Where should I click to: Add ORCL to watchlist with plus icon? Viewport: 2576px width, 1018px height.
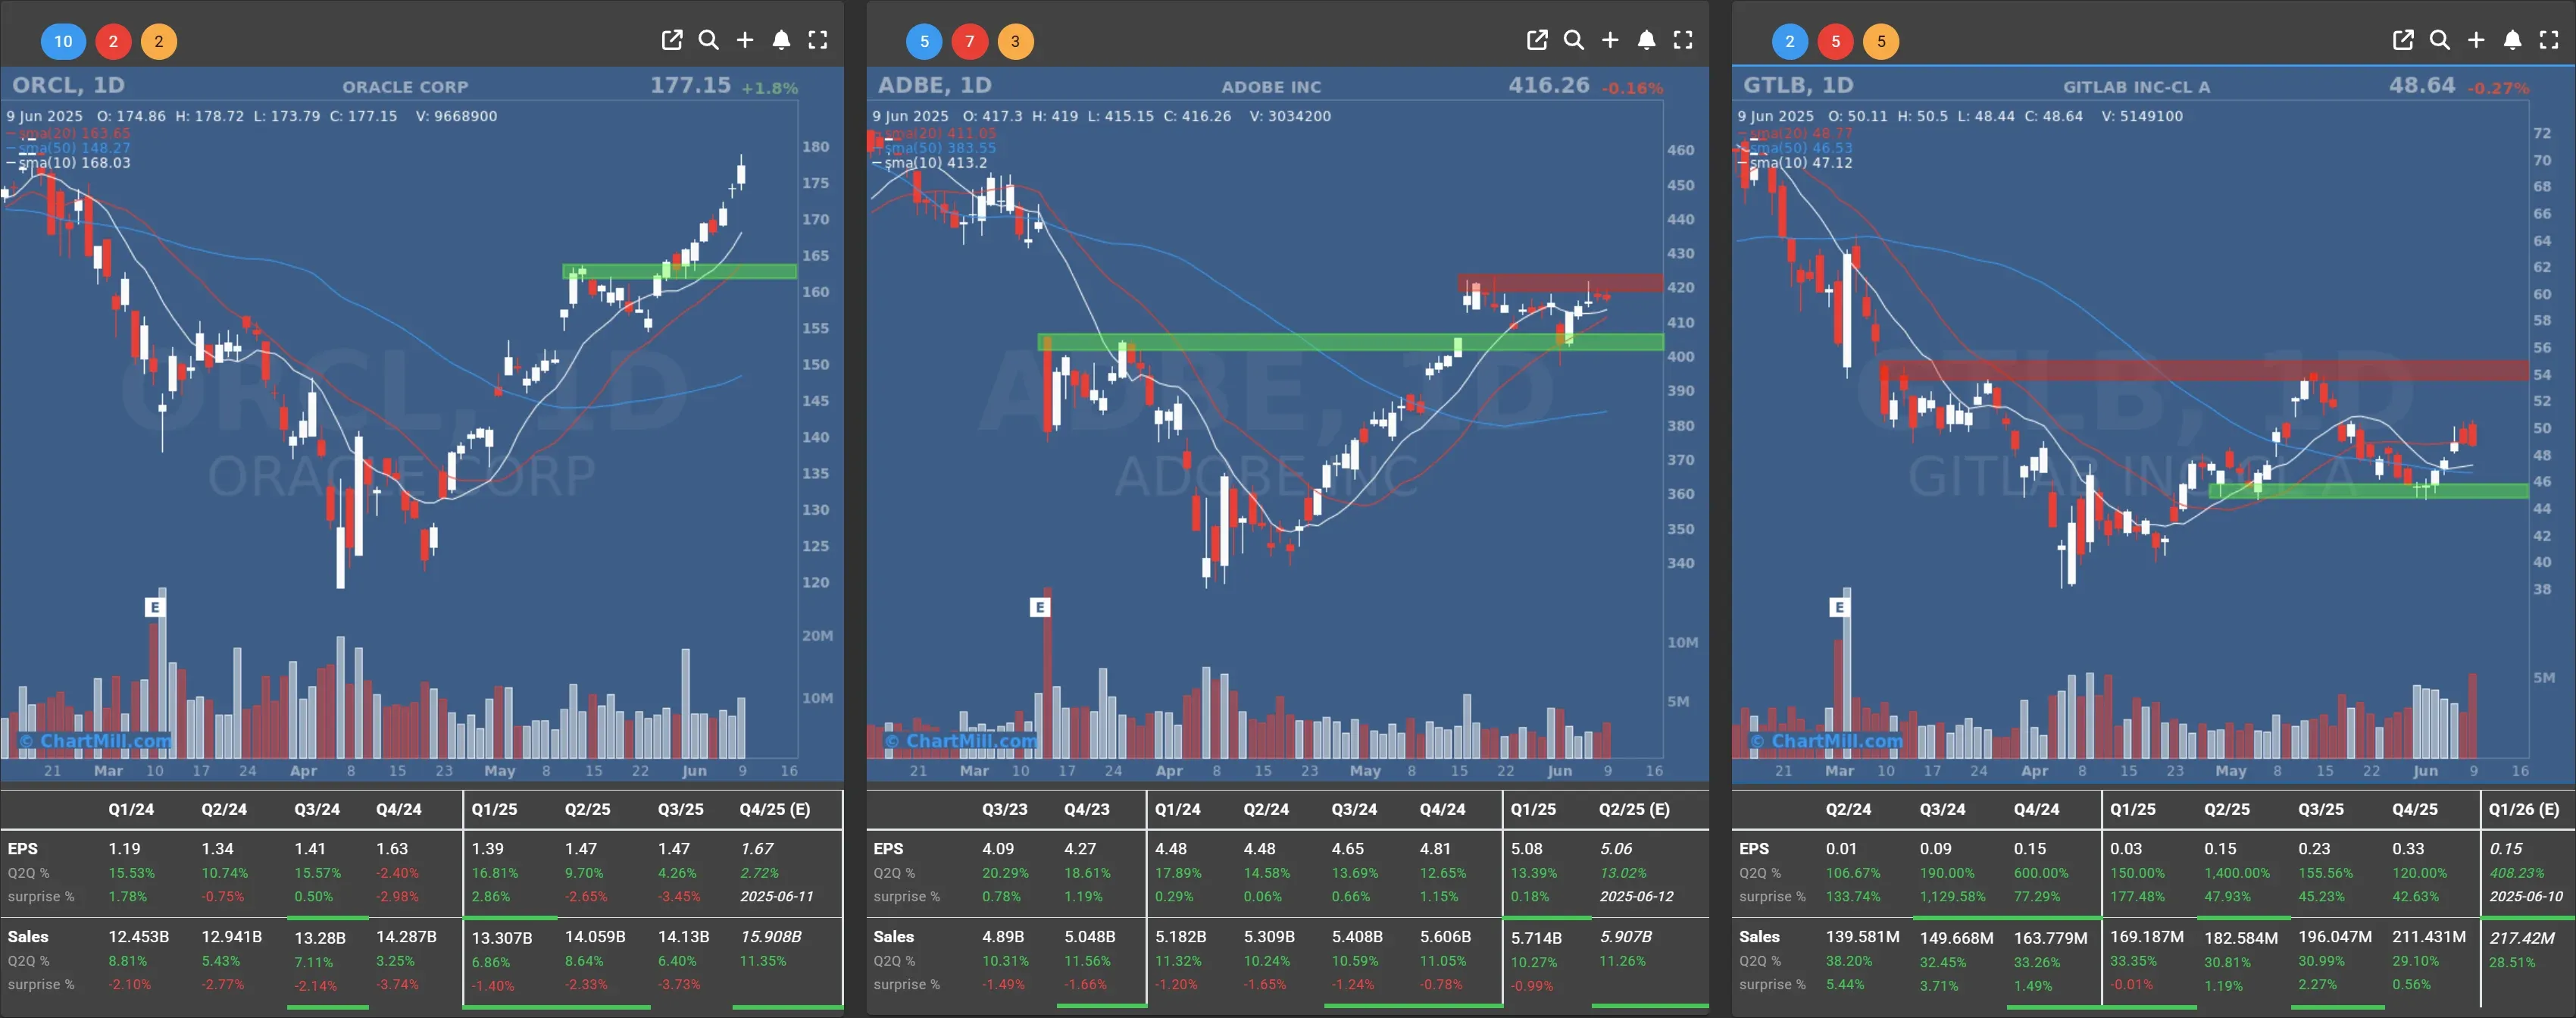pyautogui.click(x=745, y=40)
